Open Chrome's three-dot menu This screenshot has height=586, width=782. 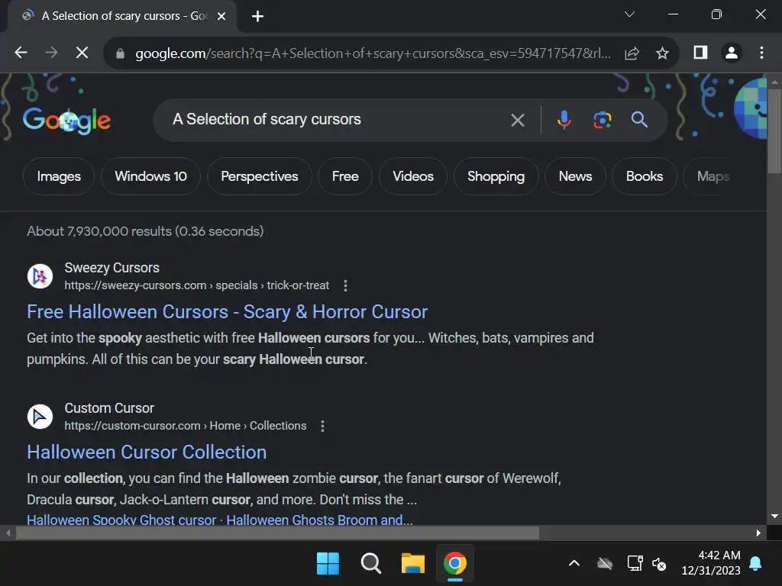point(761,53)
